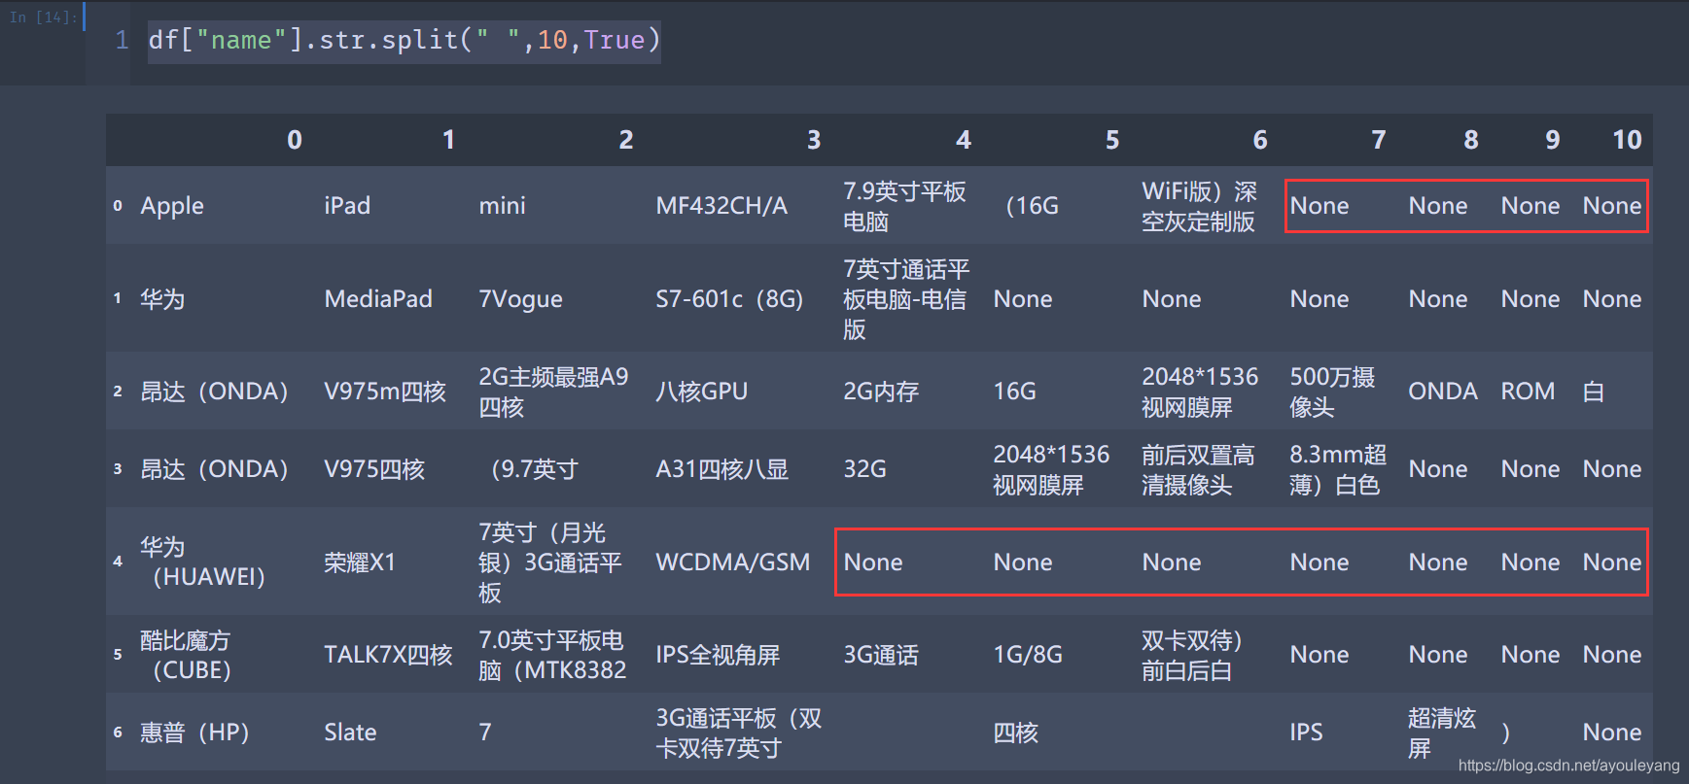Select the 32G cell
Viewport: 1689px width, 784px height.
coord(864,469)
